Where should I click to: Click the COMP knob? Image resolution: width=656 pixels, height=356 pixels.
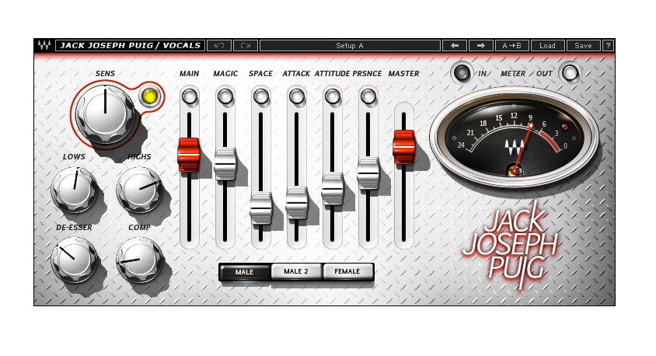[x=139, y=260]
